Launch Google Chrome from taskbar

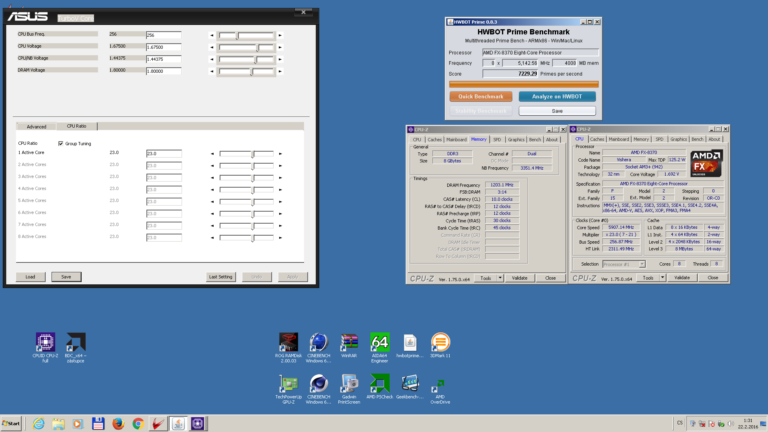(x=138, y=424)
